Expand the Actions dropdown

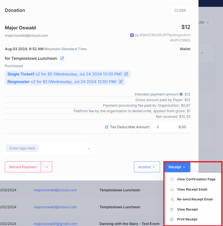tap(147, 167)
